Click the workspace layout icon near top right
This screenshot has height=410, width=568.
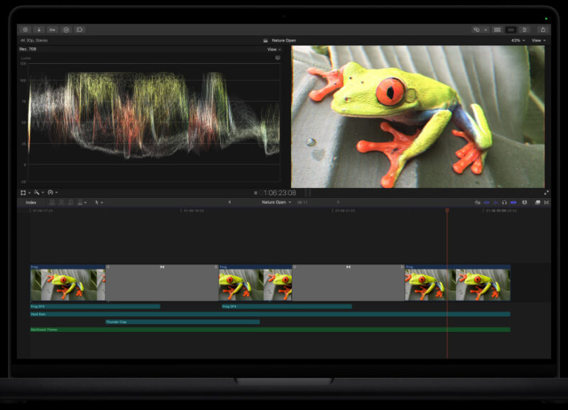point(476,30)
